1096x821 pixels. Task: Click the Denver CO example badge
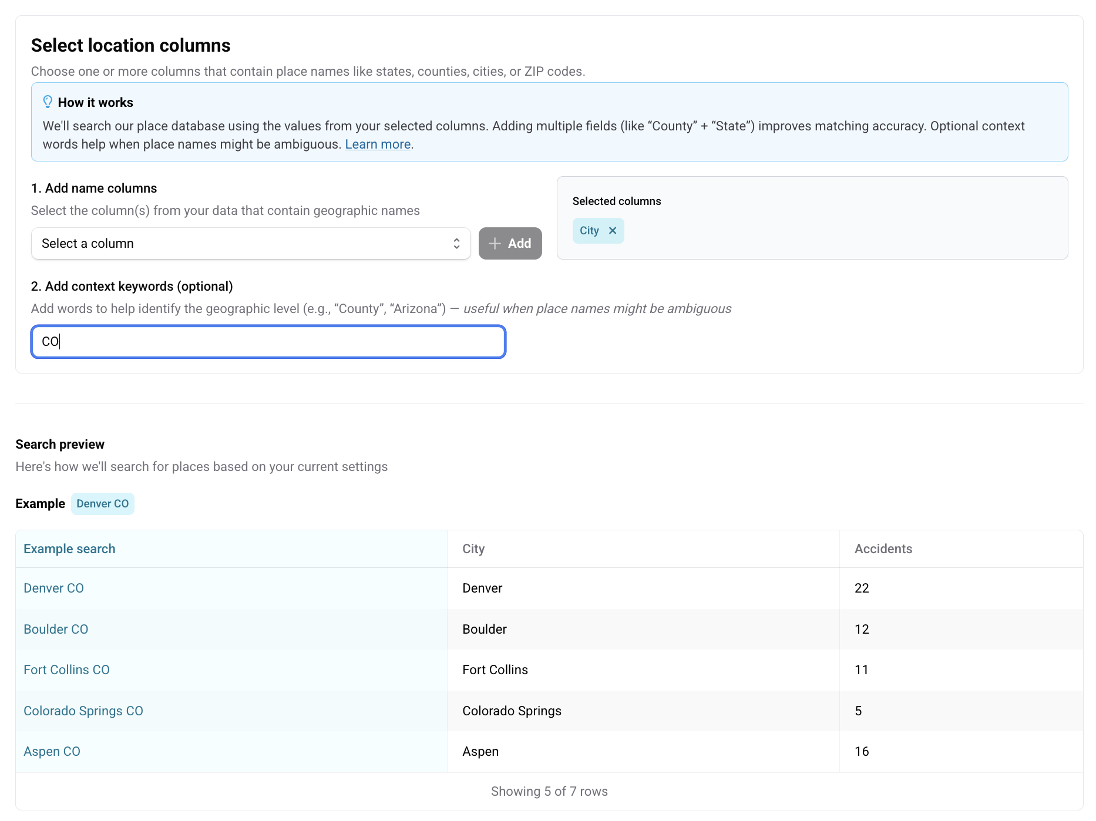point(102,504)
